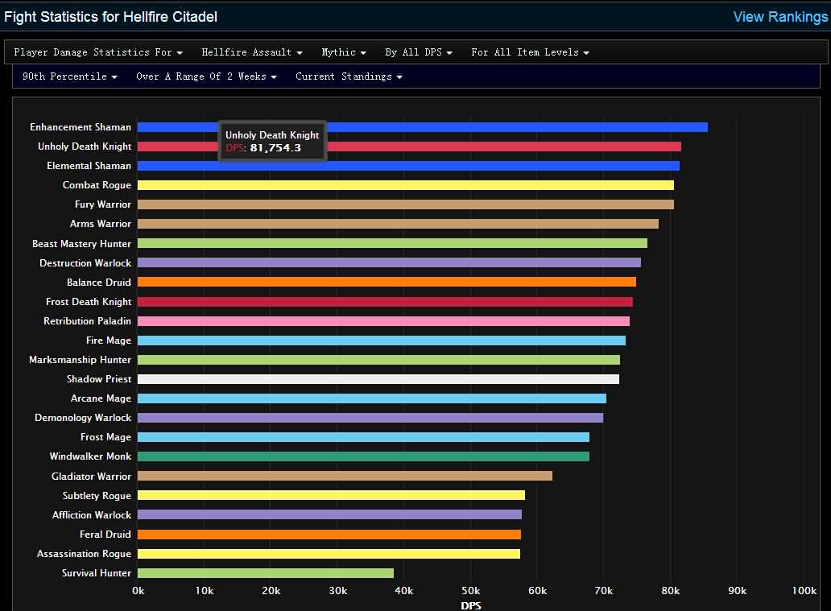The height and width of the screenshot is (611, 831).
Task: Click the Unholy Death Knight axis label
Action: coord(85,147)
